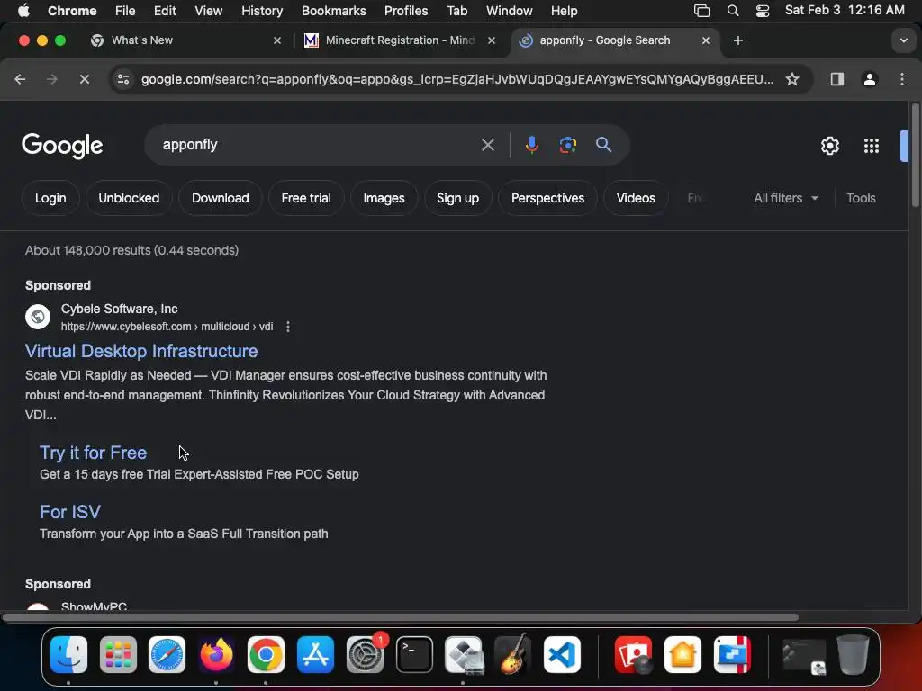Toggle the Chrome side panel

836,79
